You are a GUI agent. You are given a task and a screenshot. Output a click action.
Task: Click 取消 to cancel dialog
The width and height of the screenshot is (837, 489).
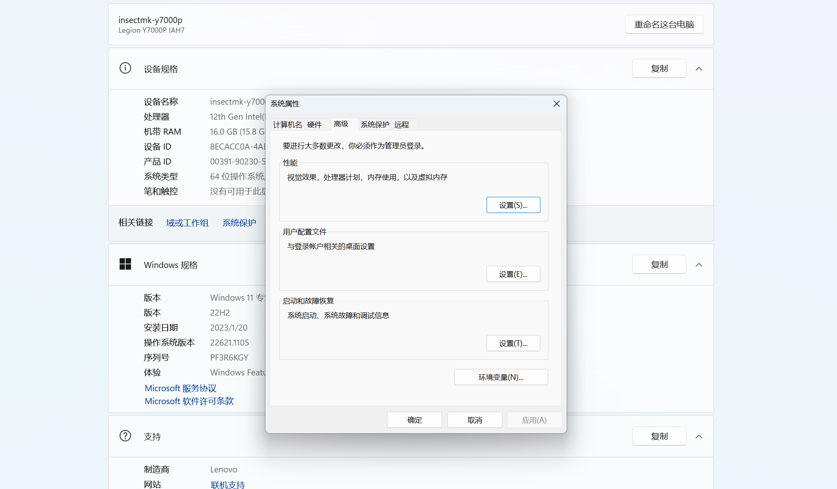pyautogui.click(x=474, y=420)
